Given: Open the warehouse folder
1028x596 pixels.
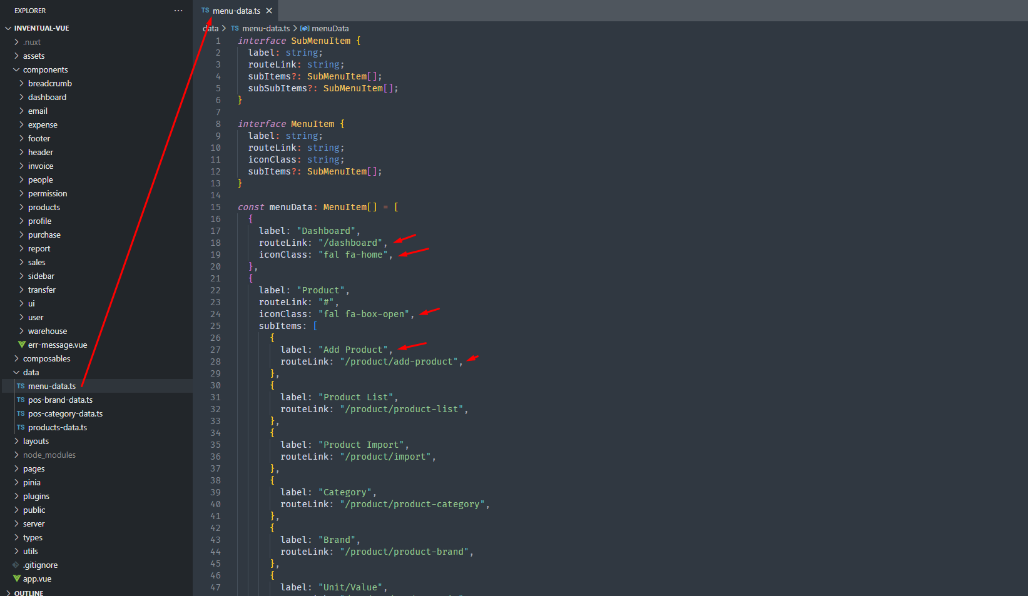Looking at the screenshot, I should (48, 331).
